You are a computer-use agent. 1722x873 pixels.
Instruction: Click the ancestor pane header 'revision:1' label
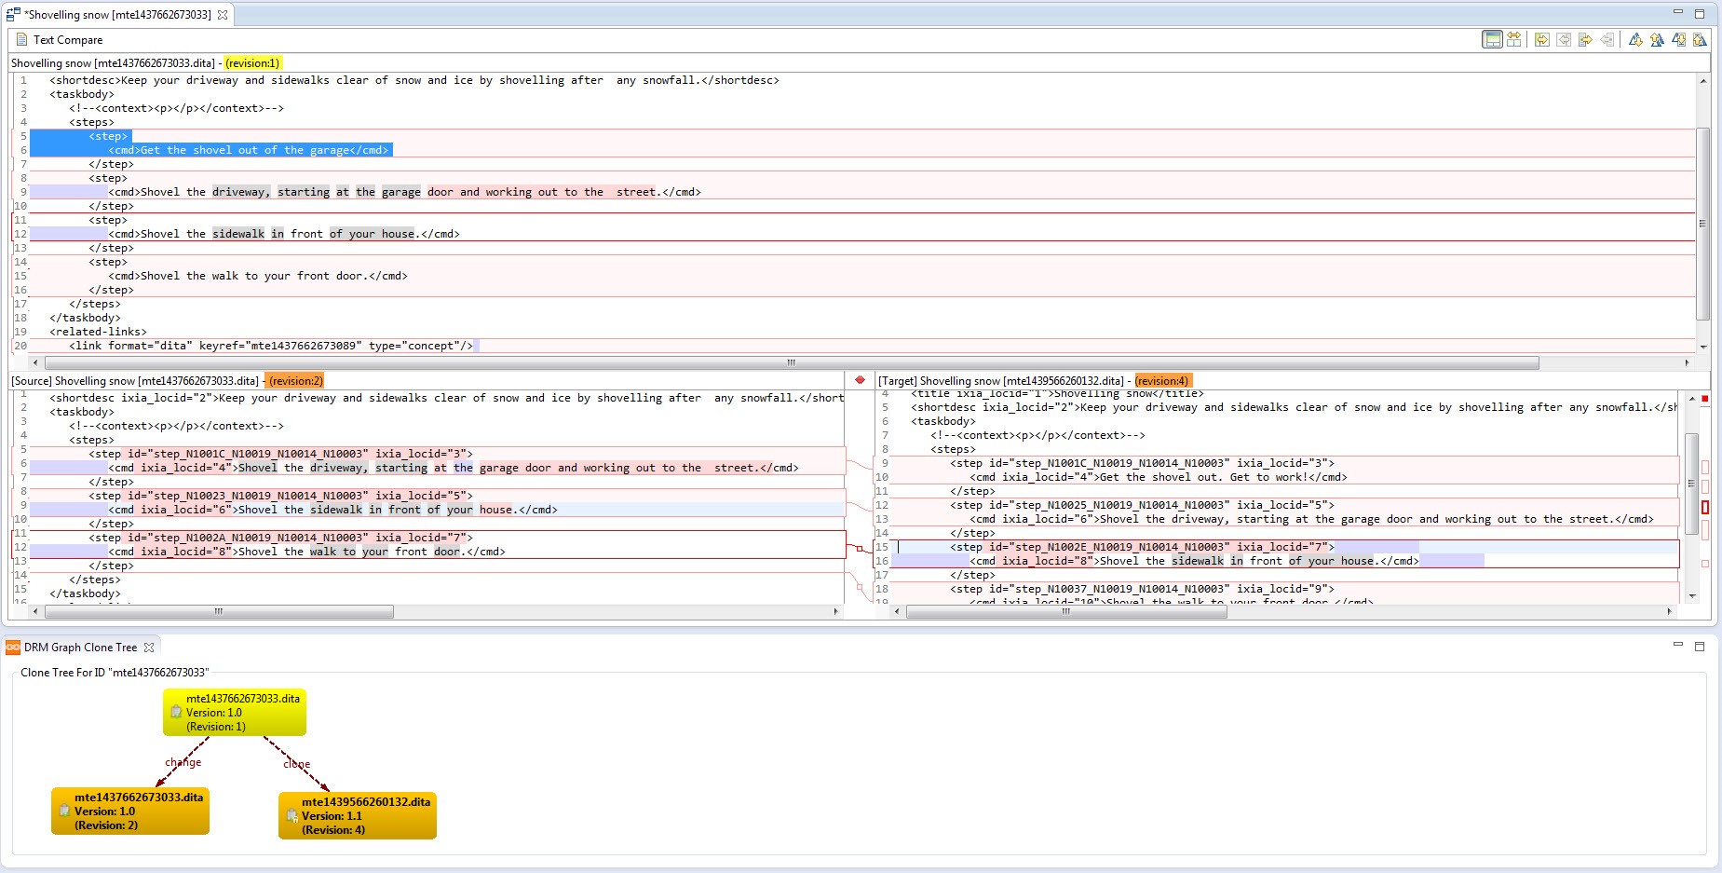coord(252,63)
